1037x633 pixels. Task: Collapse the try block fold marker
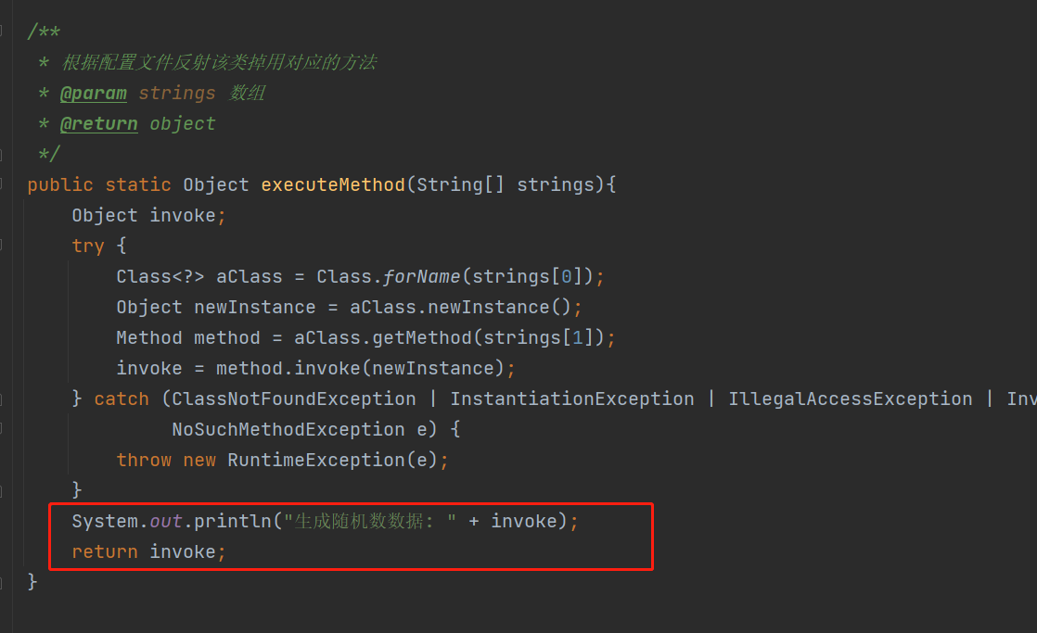[x=3, y=246]
